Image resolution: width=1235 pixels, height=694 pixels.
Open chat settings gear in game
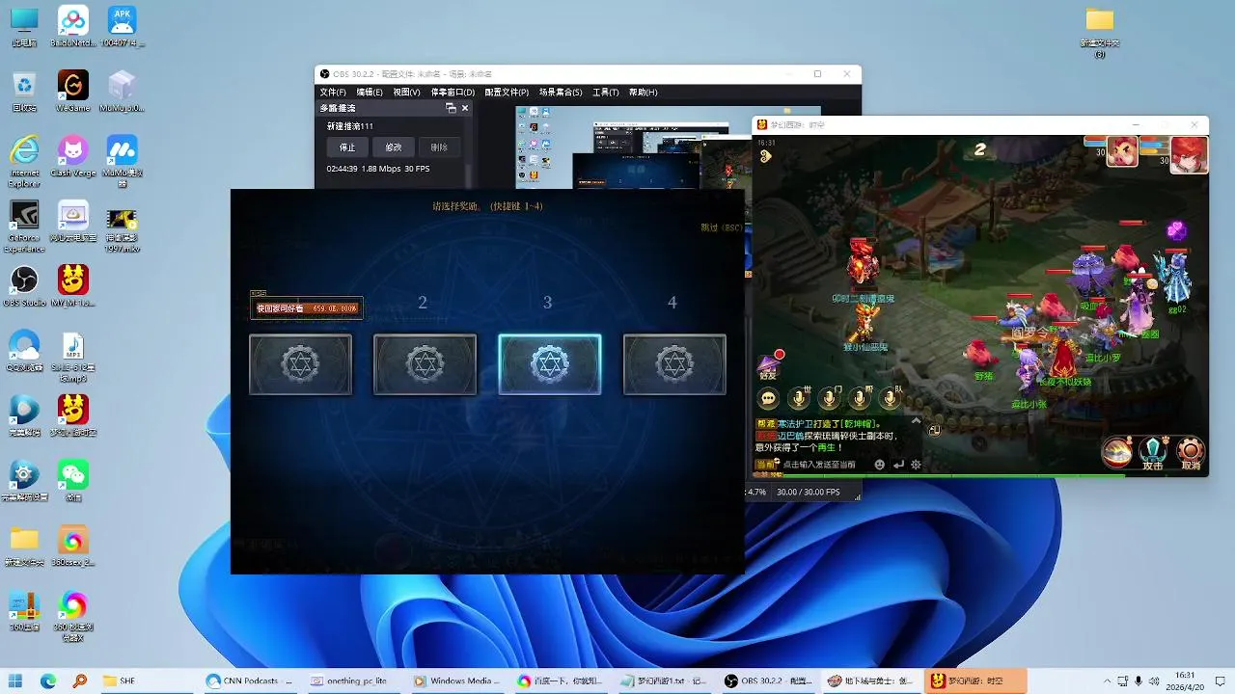pyautogui.click(x=916, y=465)
